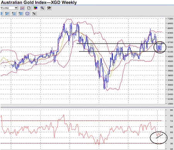174x150 pixels.
Task: Select the Fibonacci fan tool
Action: pos(7,14)
